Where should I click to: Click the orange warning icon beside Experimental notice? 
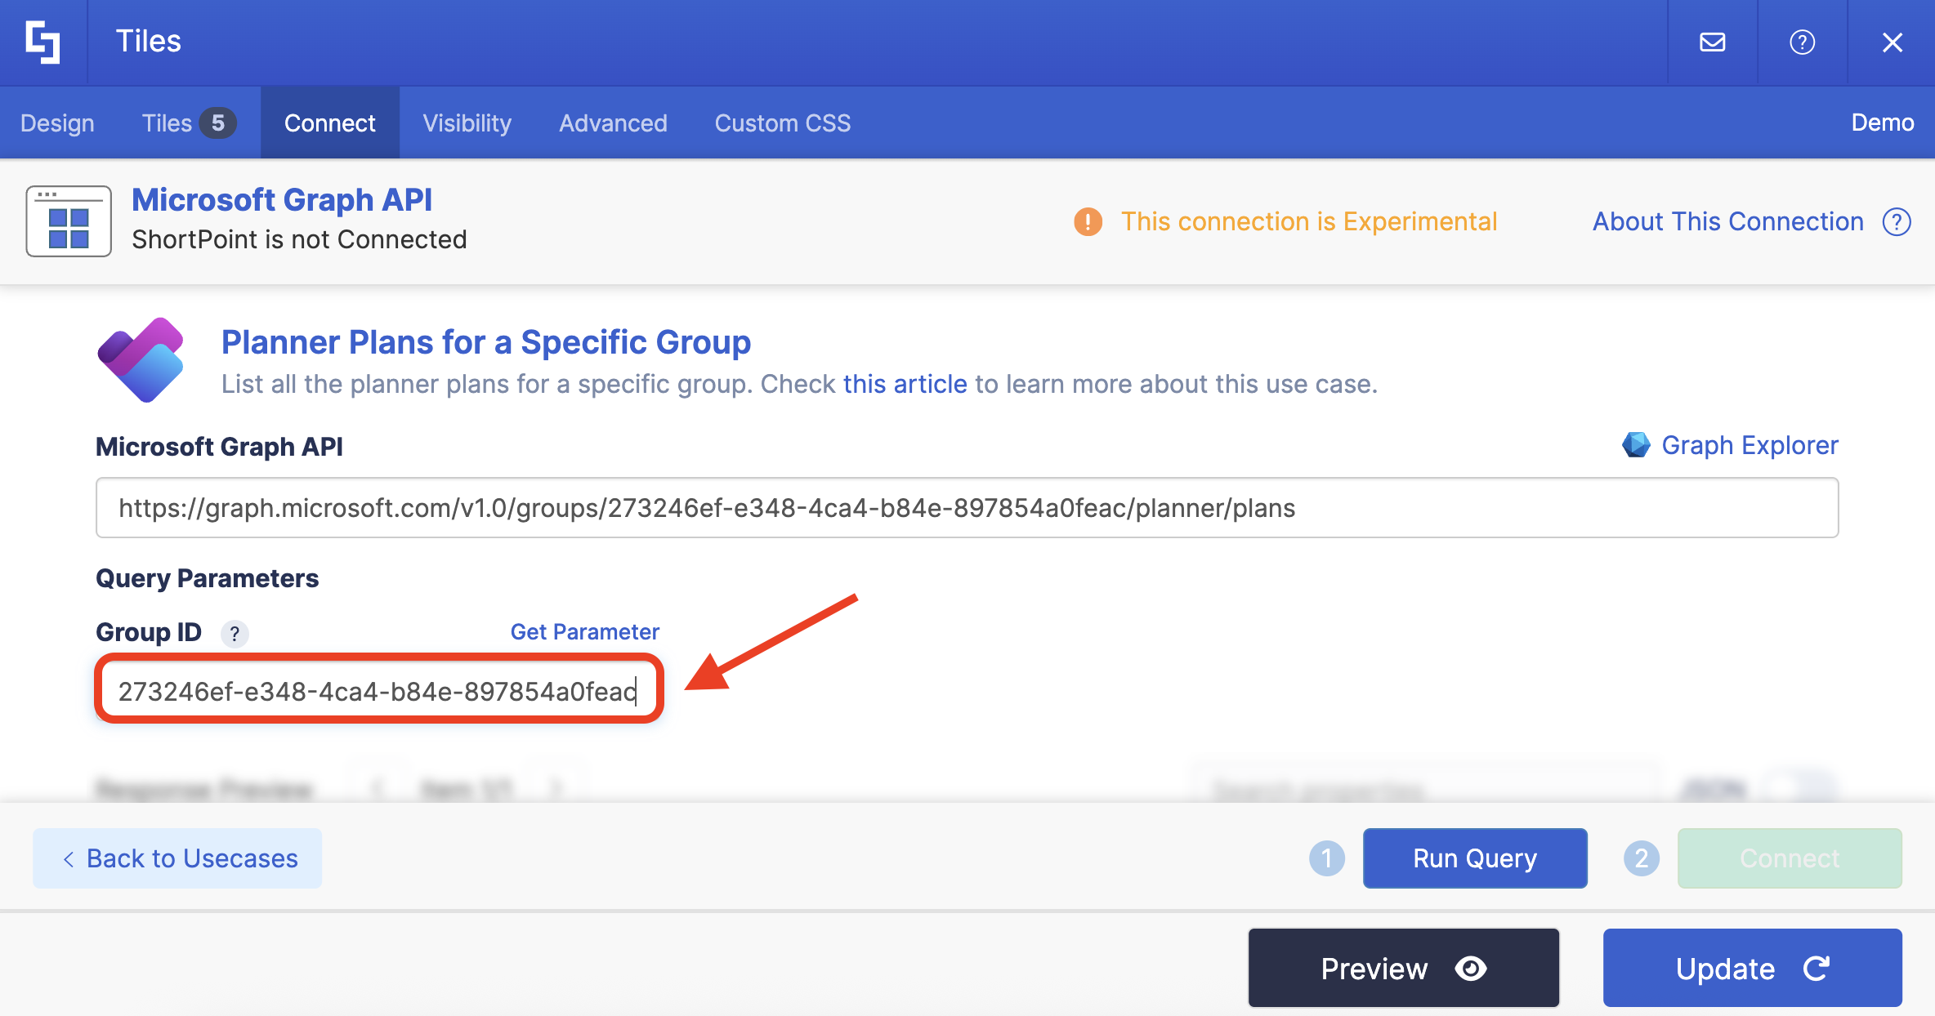(1088, 221)
